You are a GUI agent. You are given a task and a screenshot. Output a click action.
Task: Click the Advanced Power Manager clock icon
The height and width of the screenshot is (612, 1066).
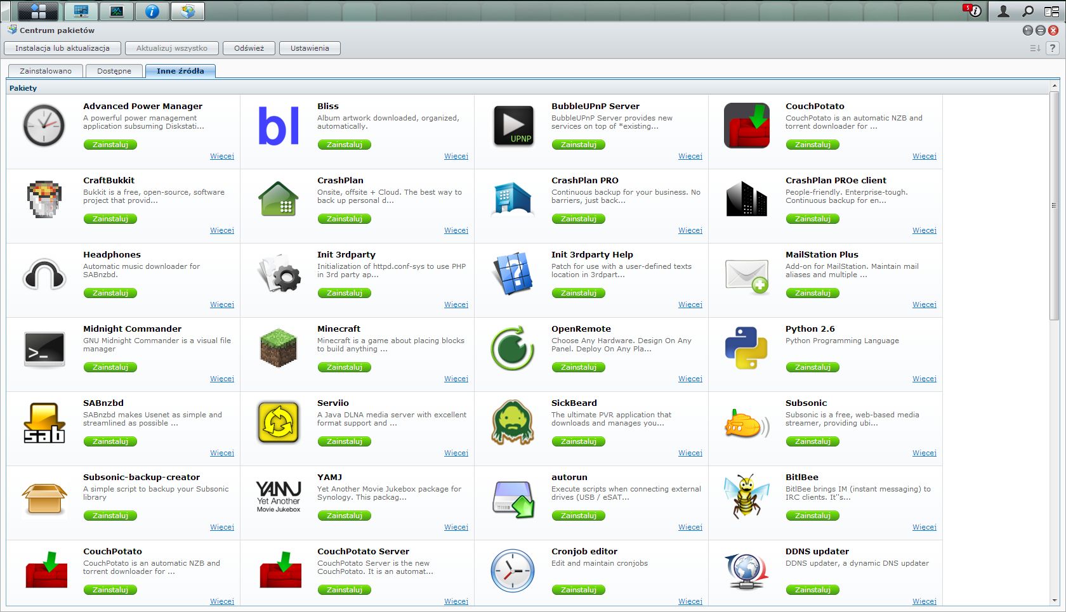pyautogui.click(x=44, y=126)
